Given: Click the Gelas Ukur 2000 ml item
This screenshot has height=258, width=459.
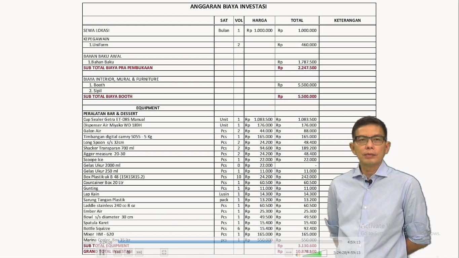Looking at the screenshot, I should [x=102, y=165].
